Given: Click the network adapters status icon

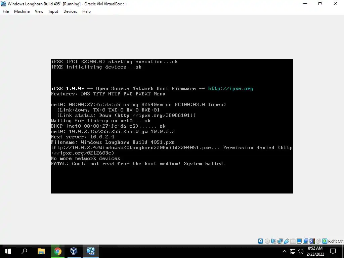Looking at the screenshot, I should pyautogui.click(x=280, y=241).
